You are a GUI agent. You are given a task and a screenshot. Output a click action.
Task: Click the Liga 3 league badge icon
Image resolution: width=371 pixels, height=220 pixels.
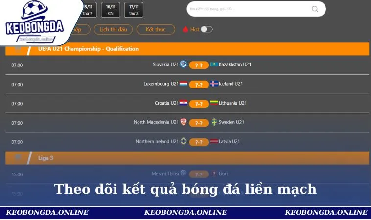coord(18,157)
